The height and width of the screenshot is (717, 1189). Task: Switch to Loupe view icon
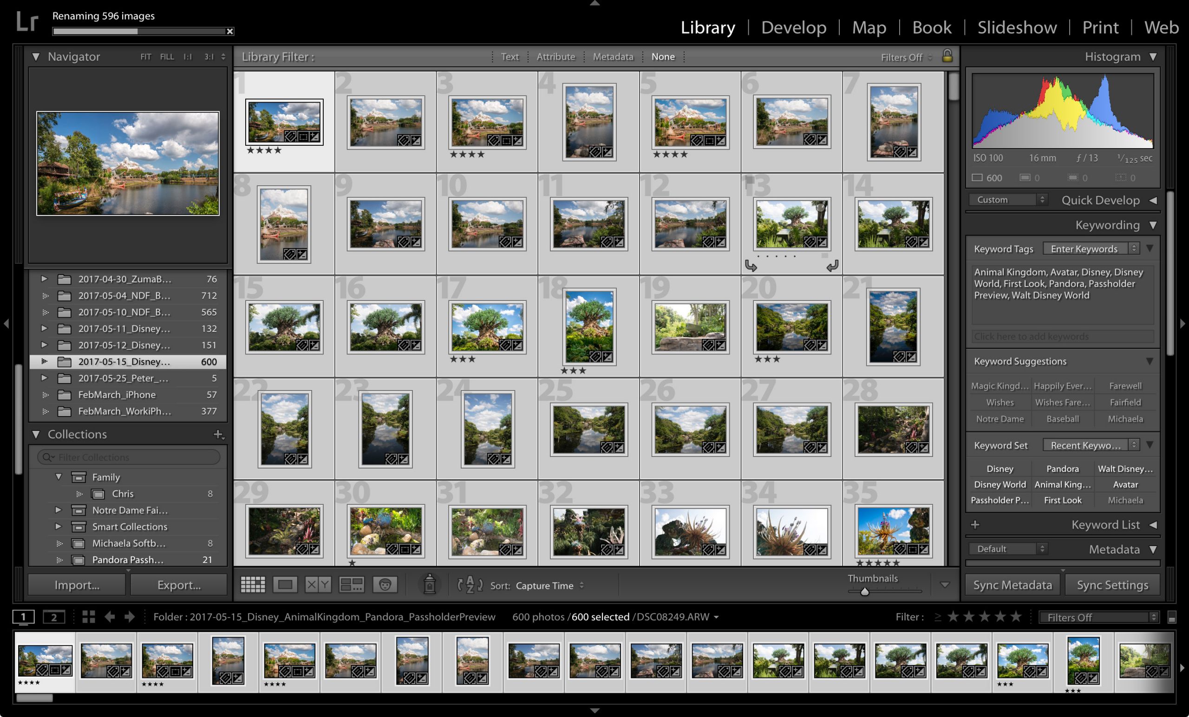[x=285, y=585]
